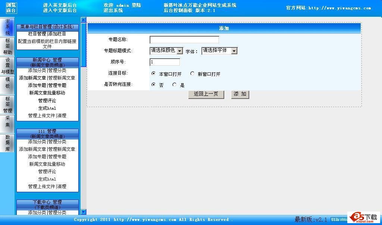
Task: Click the 新闻中心 管理 panel header
Action: 47,63
